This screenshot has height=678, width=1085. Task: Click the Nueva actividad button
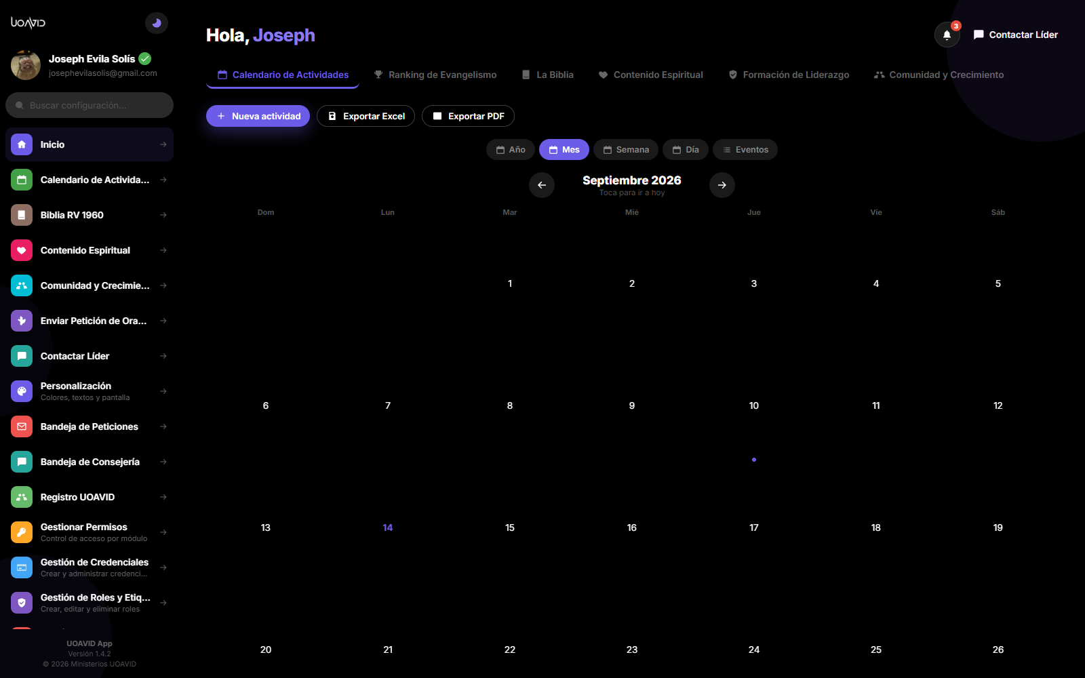point(258,116)
